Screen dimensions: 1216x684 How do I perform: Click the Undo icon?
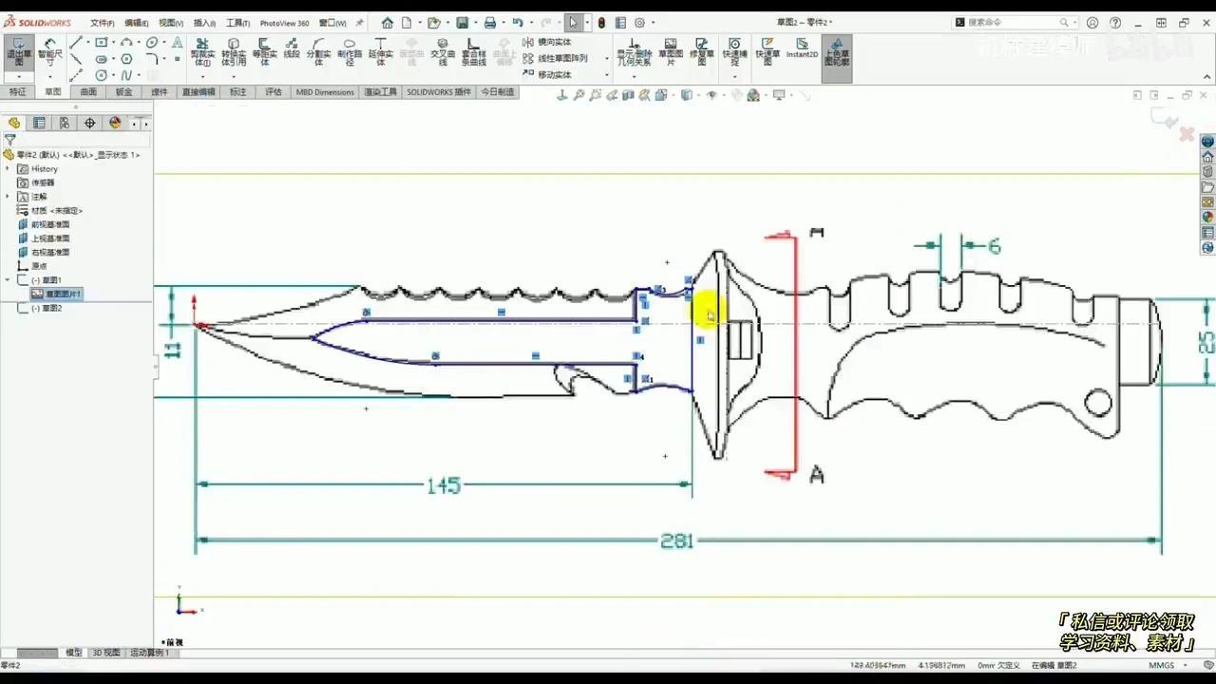(x=518, y=23)
